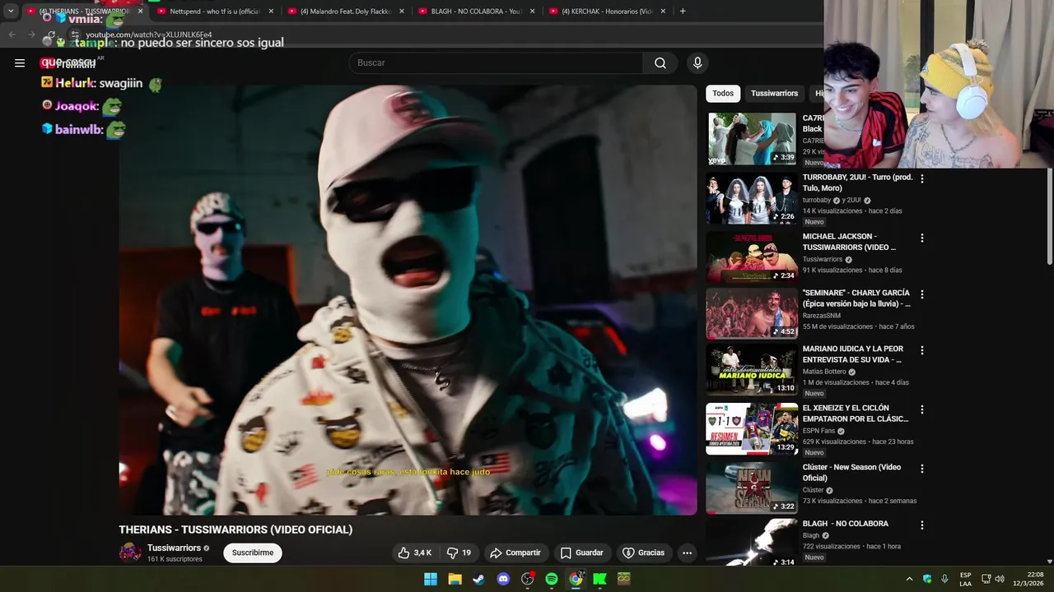This screenshot has width=1054, height=592.
Task: Open Discord from the taskbar
Action: tap(503, 579)
